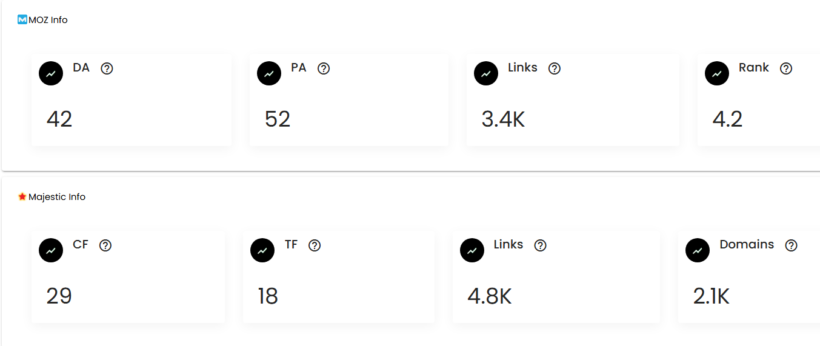Click the question mark beside Rank
This screenshot has width=820, height=346.
tap(786, 68)
